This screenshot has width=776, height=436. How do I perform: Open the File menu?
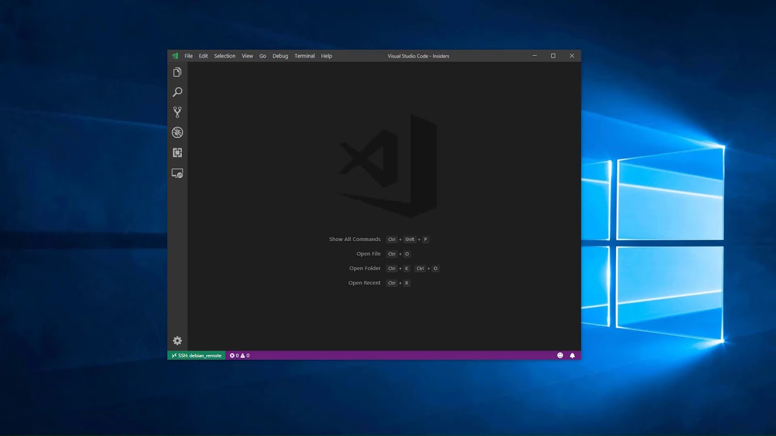pos(189,56)
